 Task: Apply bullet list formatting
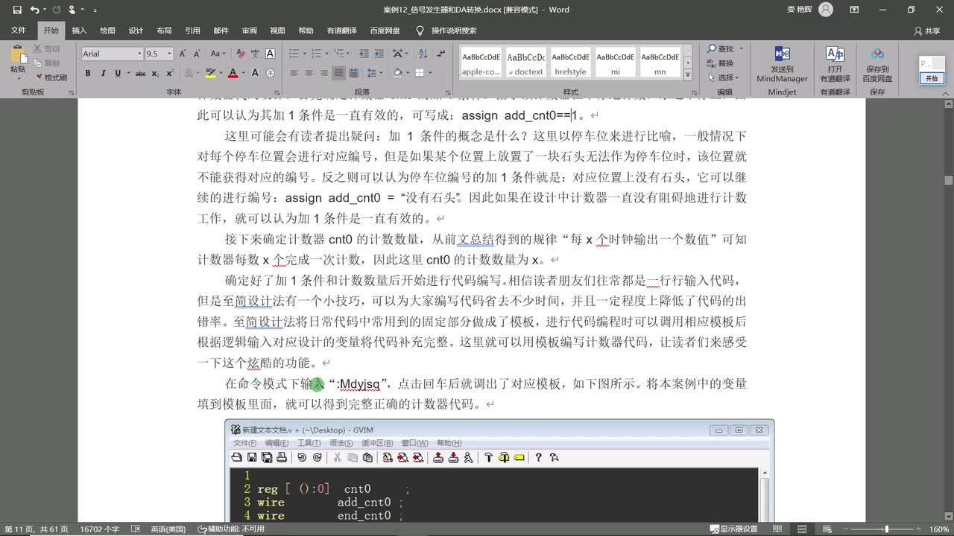(x=294, y=54)
